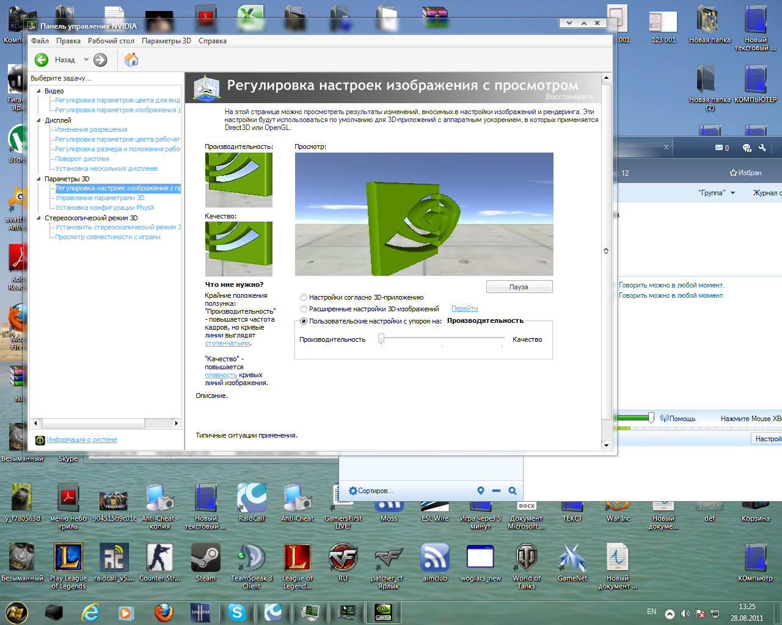This screenshot has height=625, width=782.
Task: Click the task tree scroll-right arrow
Action: (x=177, y=423)
